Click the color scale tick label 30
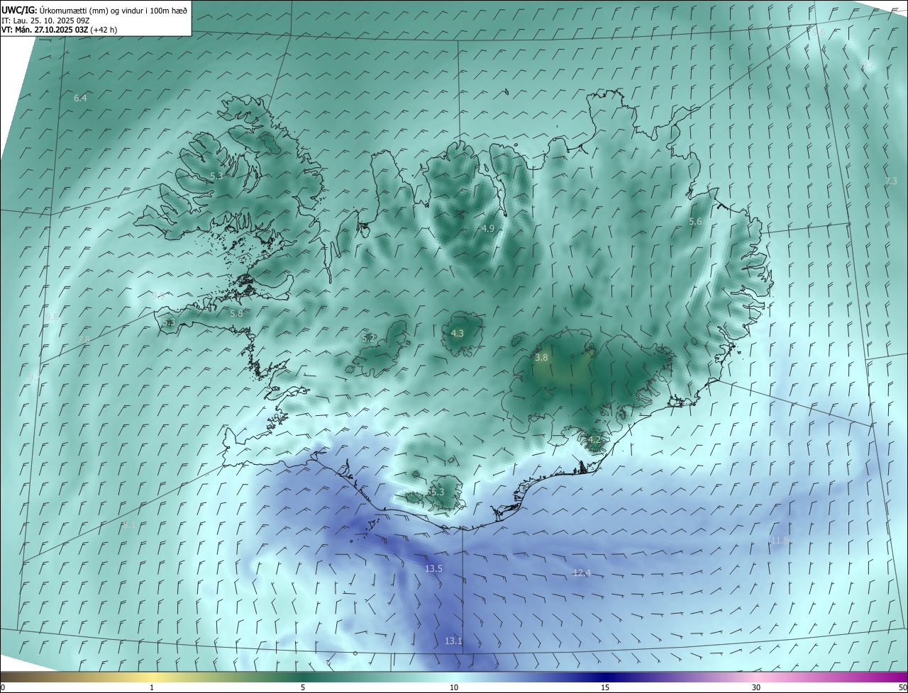Viewport: 908px width, 693px height. coord(756,688)
